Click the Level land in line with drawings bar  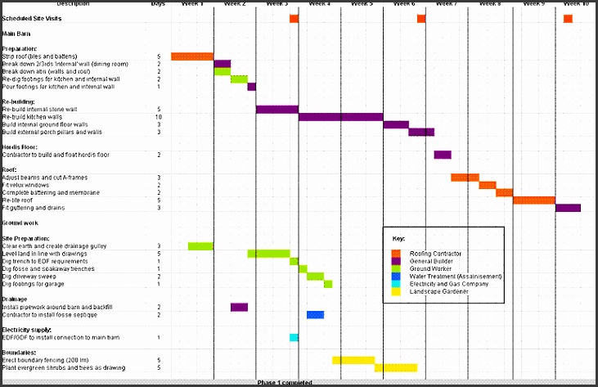[269, 254]
